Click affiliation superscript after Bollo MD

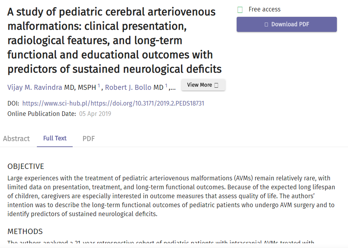click(x=166, y=86)
